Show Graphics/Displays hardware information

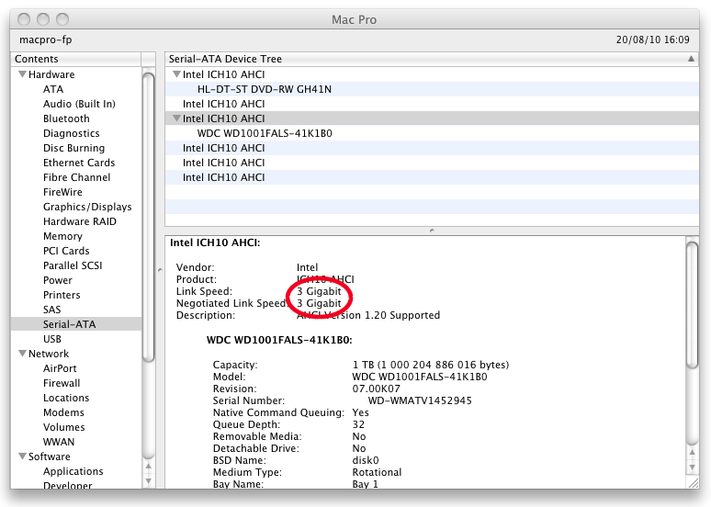pos(87,207)
